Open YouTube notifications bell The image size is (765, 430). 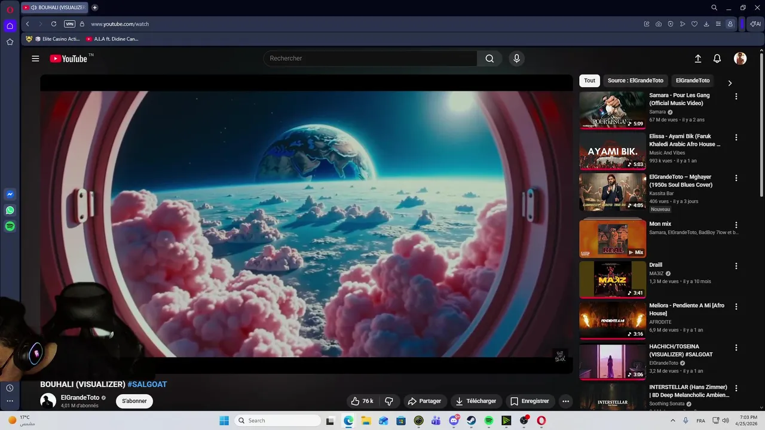pyautogui.click(x=717, y=59)
